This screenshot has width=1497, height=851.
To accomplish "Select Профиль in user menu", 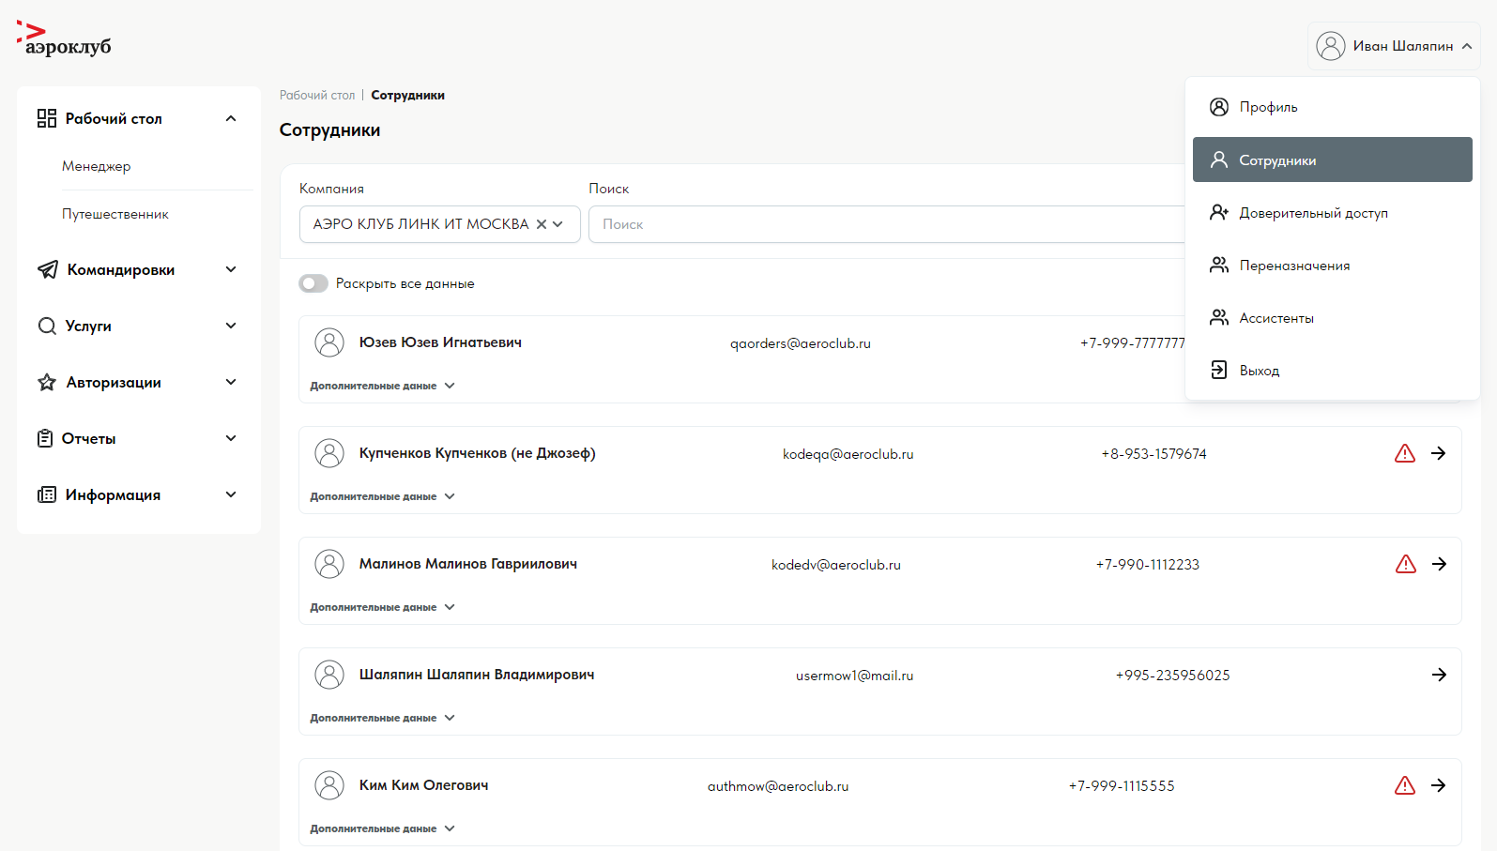I will (x=1268, y=107).
